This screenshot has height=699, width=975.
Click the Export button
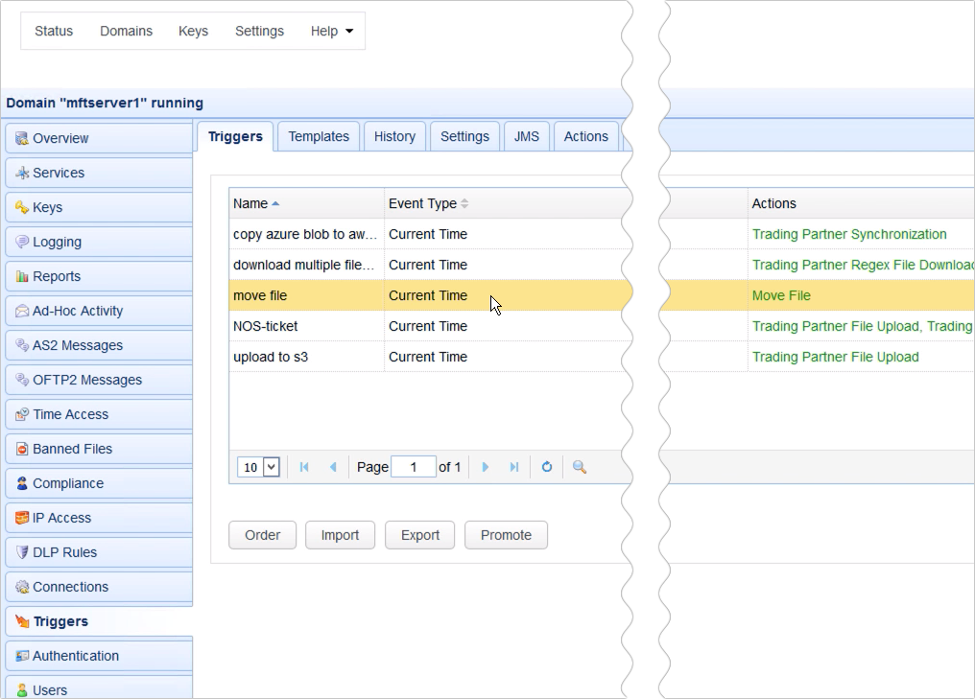[x=419, y=535]
